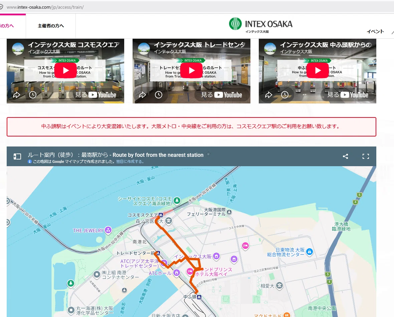Click the INTEX OSAKA logo

(x=261, y=25)
